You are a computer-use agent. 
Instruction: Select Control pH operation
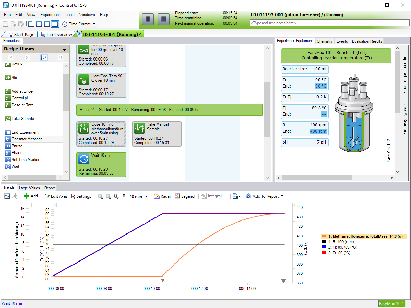(x=18, y=98)
